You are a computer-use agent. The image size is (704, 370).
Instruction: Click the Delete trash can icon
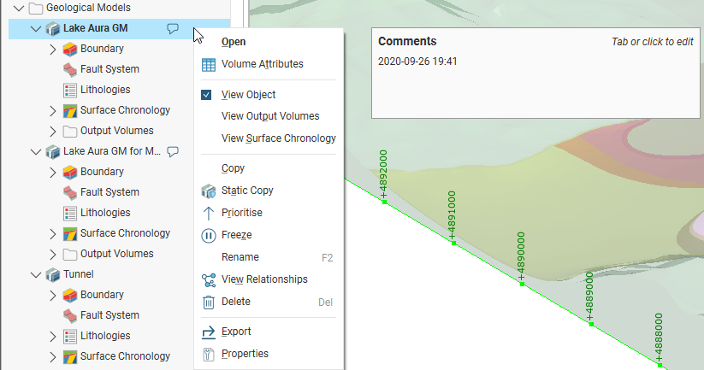coord(208,302)
